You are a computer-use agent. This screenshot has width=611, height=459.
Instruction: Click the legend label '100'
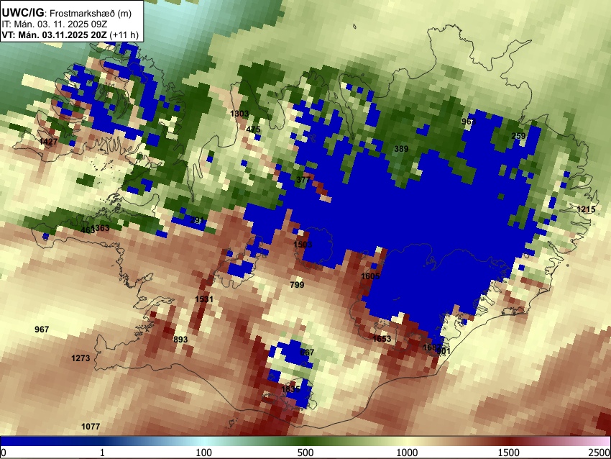[204, 453]
